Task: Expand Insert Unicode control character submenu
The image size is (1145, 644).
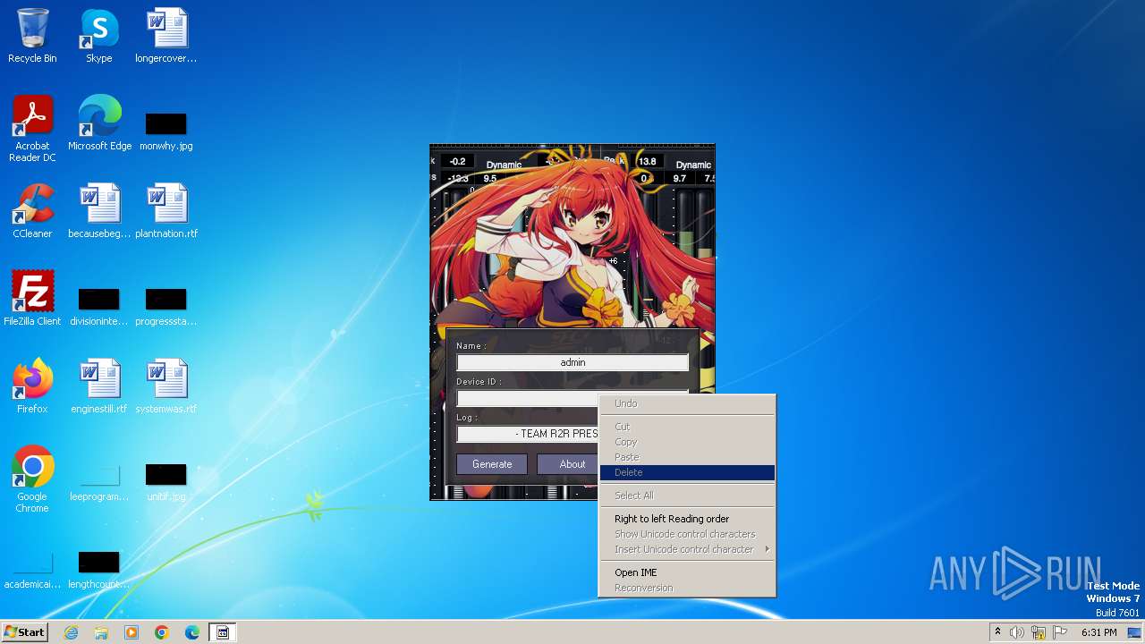Action: click(687, 549)
